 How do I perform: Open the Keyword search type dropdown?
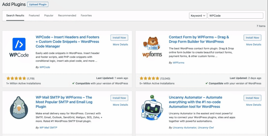198,16
